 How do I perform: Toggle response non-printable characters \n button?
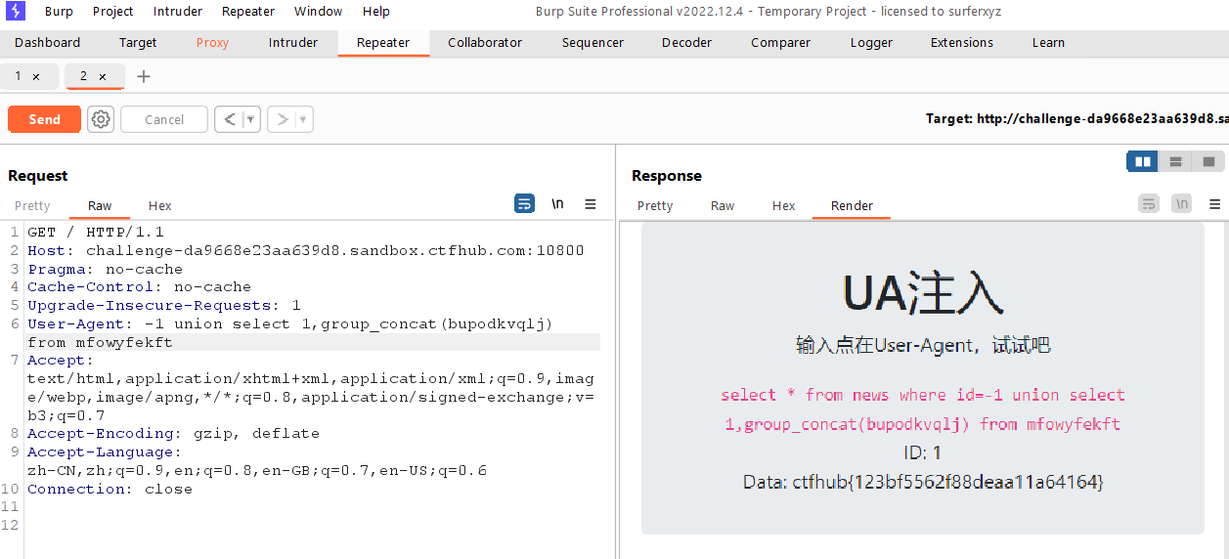point(1182,203)
